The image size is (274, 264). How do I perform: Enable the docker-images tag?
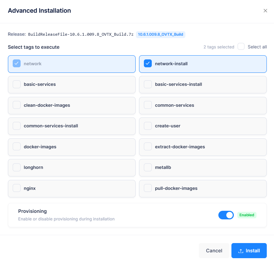click(x=72, y=147)
